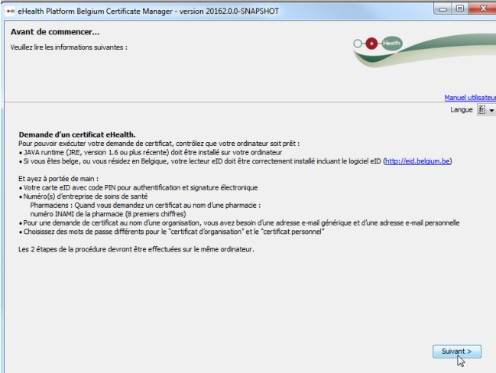Open the Manuel utilisateur link
This screenshot has height=373, width=496.
pyautogui.click(x=470, y=98)
